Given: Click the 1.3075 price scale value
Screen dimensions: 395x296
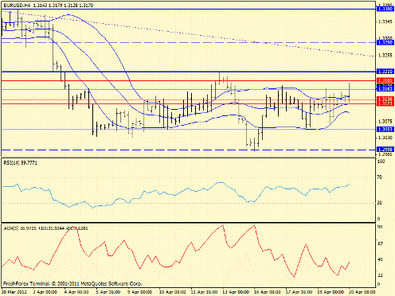Looking at the screenshot, I should (385, 121).
